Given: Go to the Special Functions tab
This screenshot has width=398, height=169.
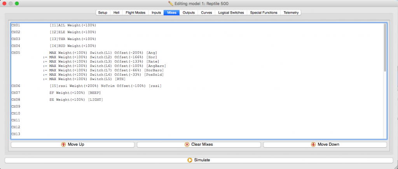Looking at the screenshot, I should 264,12.
